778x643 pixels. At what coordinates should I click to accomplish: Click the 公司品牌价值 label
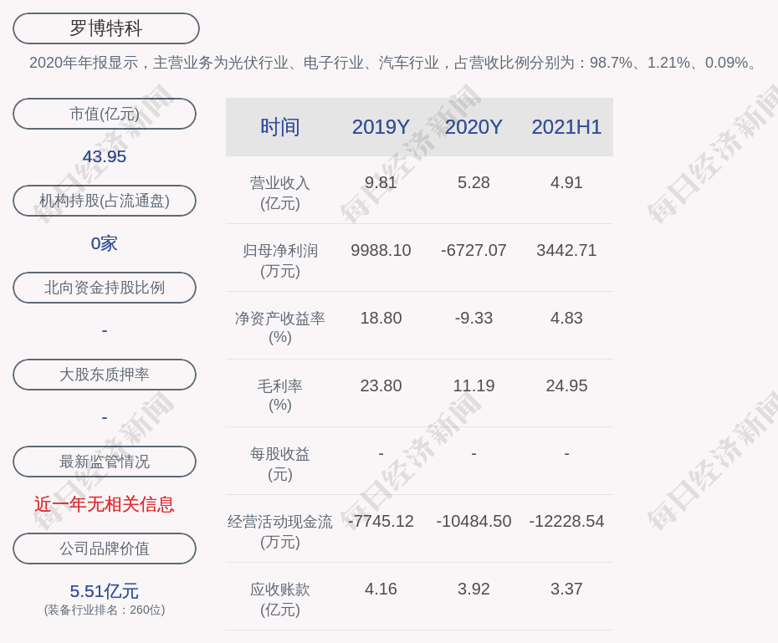[x=105, y=549]
